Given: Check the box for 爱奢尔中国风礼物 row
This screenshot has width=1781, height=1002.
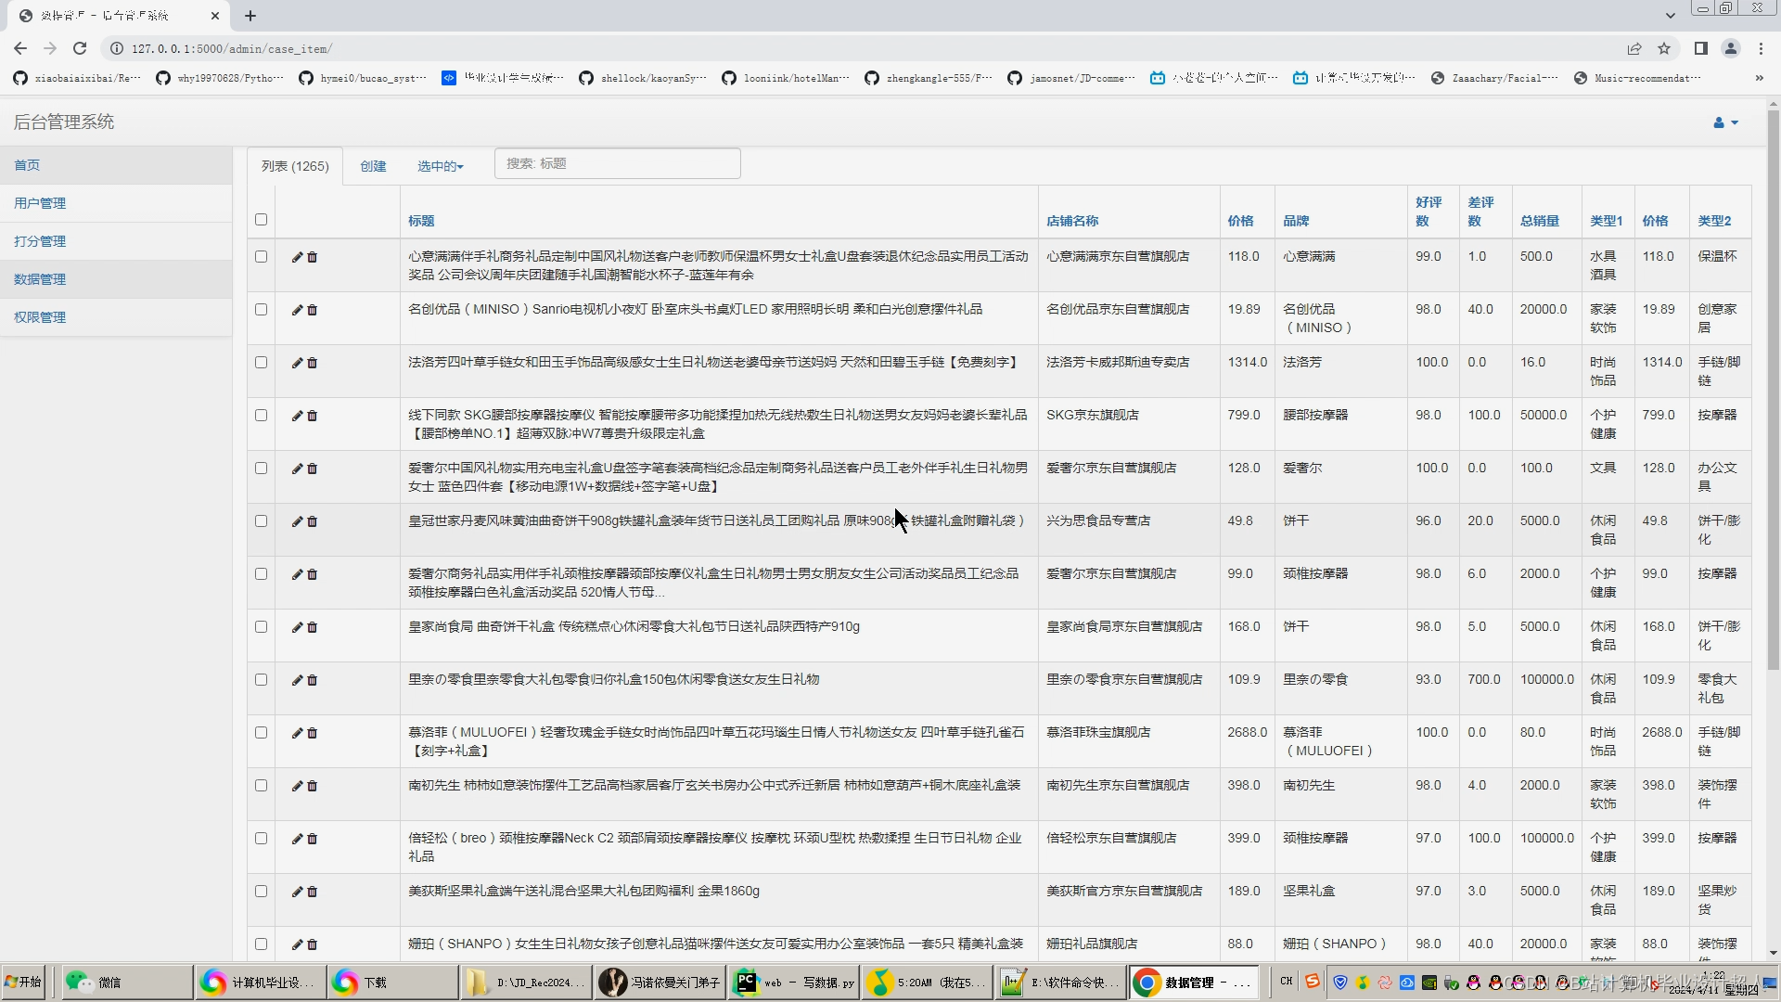Looking at the screenshot, I should [261, 469].
